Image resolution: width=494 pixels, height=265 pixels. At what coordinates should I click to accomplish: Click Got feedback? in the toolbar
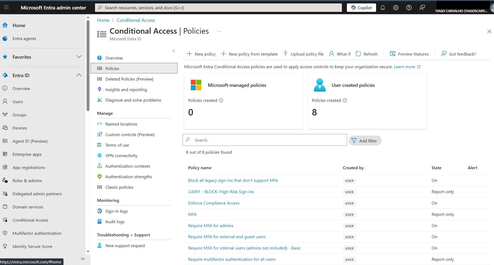point(458,54)
